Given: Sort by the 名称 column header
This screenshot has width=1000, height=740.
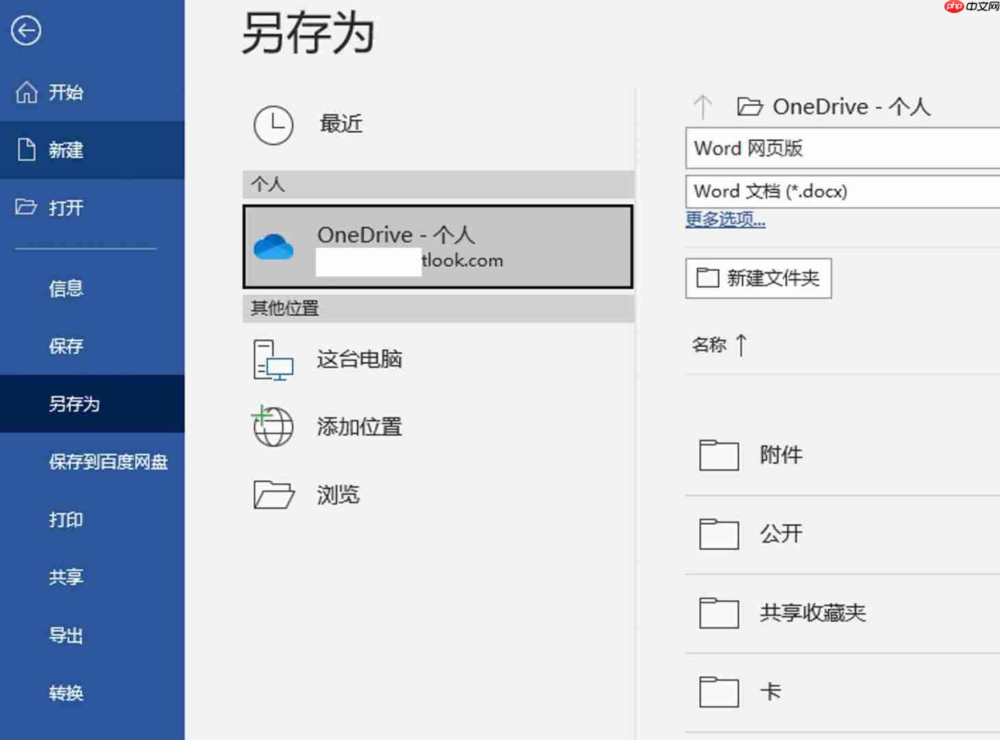Looking at the screenshot, I should point(709,345).
